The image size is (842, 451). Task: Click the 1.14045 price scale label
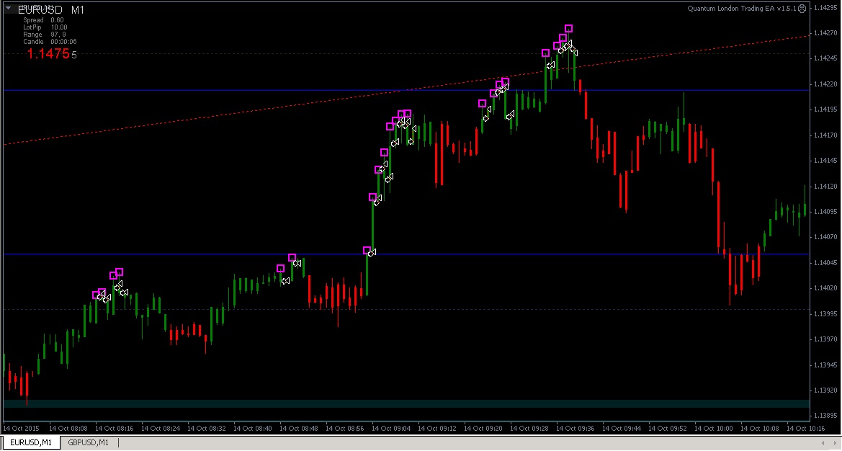tap(826, 262)
